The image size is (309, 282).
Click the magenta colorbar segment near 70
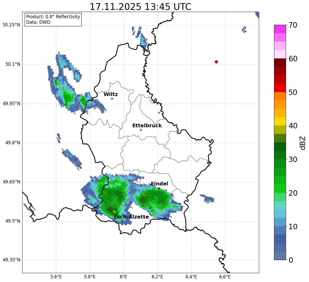[x=280, y=29]
